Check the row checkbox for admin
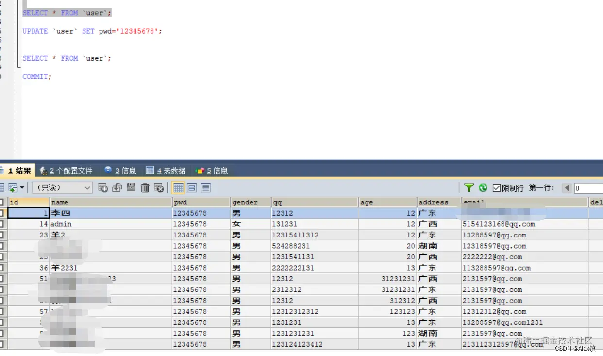Image resolution: width=603 pixels, height=356 pixels. pyautogui.click(x=2, y=224)
